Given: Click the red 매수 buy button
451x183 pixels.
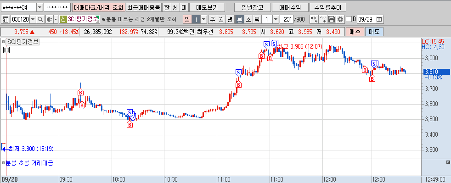Looking at the screenshot, I should click(355, 32).
